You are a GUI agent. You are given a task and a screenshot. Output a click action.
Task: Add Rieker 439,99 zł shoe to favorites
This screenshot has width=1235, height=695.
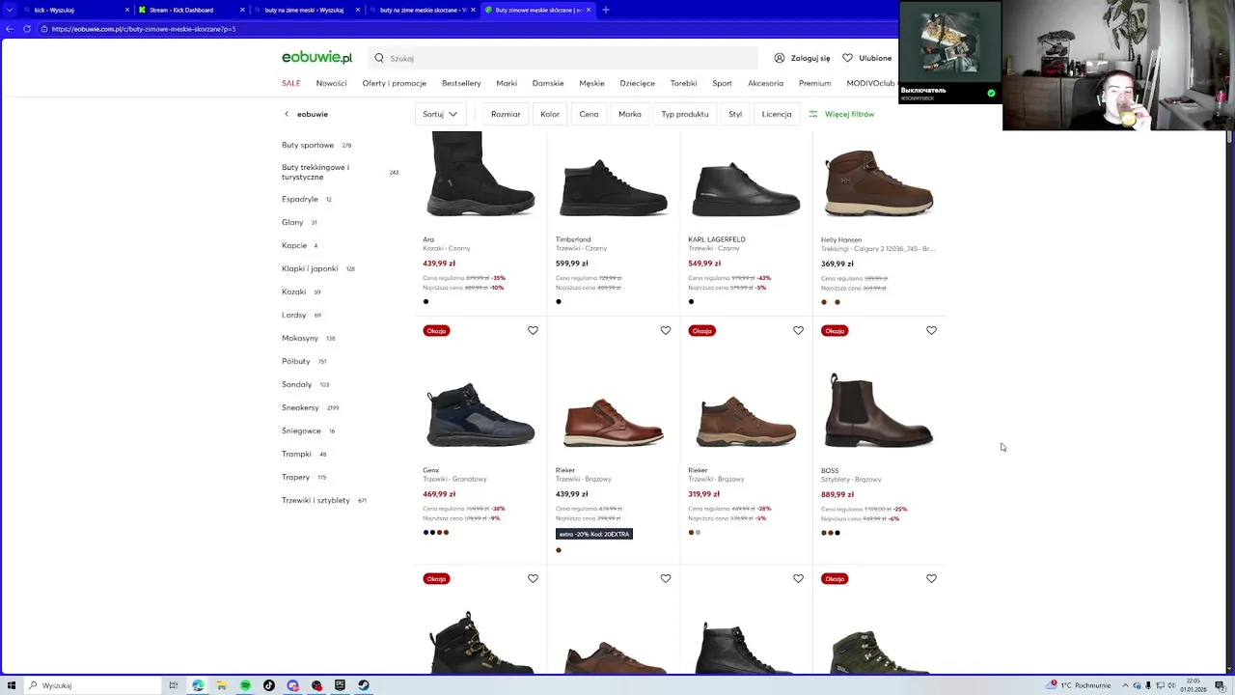(x=666, y=330)
